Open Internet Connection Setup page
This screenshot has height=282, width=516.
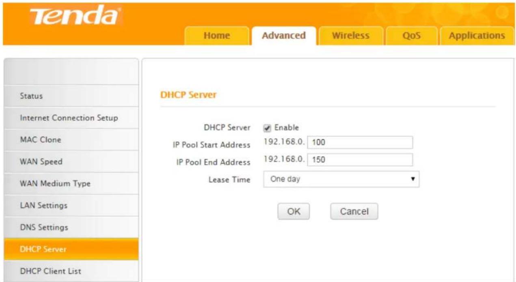[71, 118]
